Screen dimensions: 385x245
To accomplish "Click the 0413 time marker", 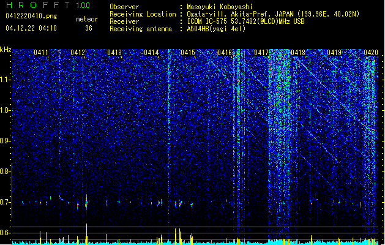I will click(114, 53).
